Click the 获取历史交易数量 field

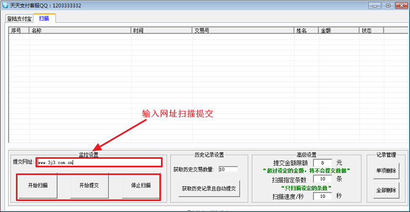228,169
